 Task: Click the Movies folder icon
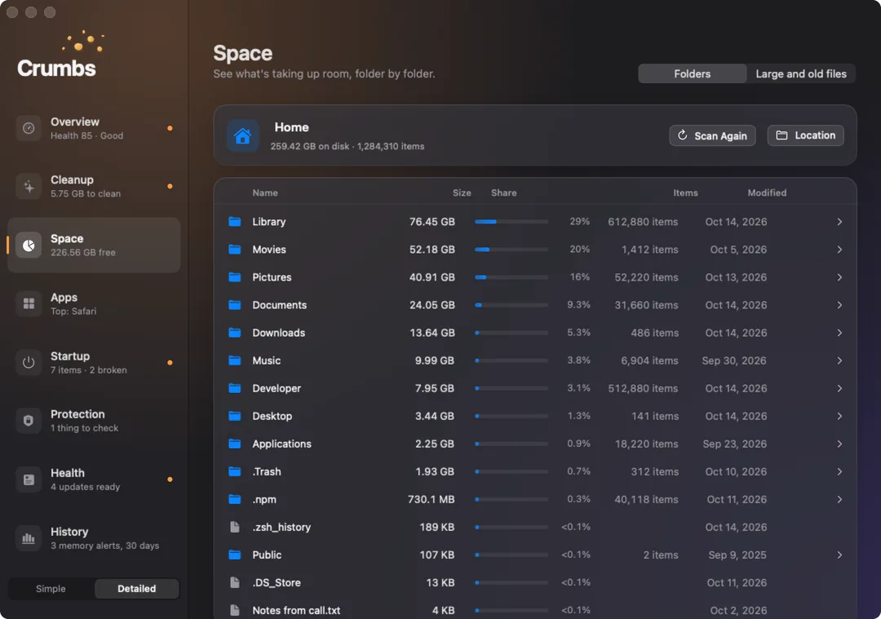pyautogui.click(x=235, y=250)
